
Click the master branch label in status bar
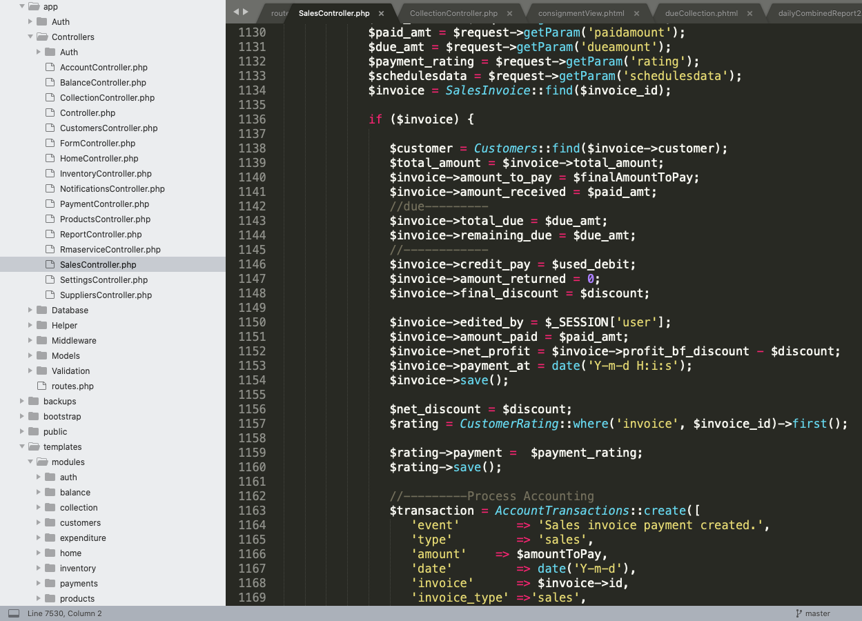[x=818, y=613]
